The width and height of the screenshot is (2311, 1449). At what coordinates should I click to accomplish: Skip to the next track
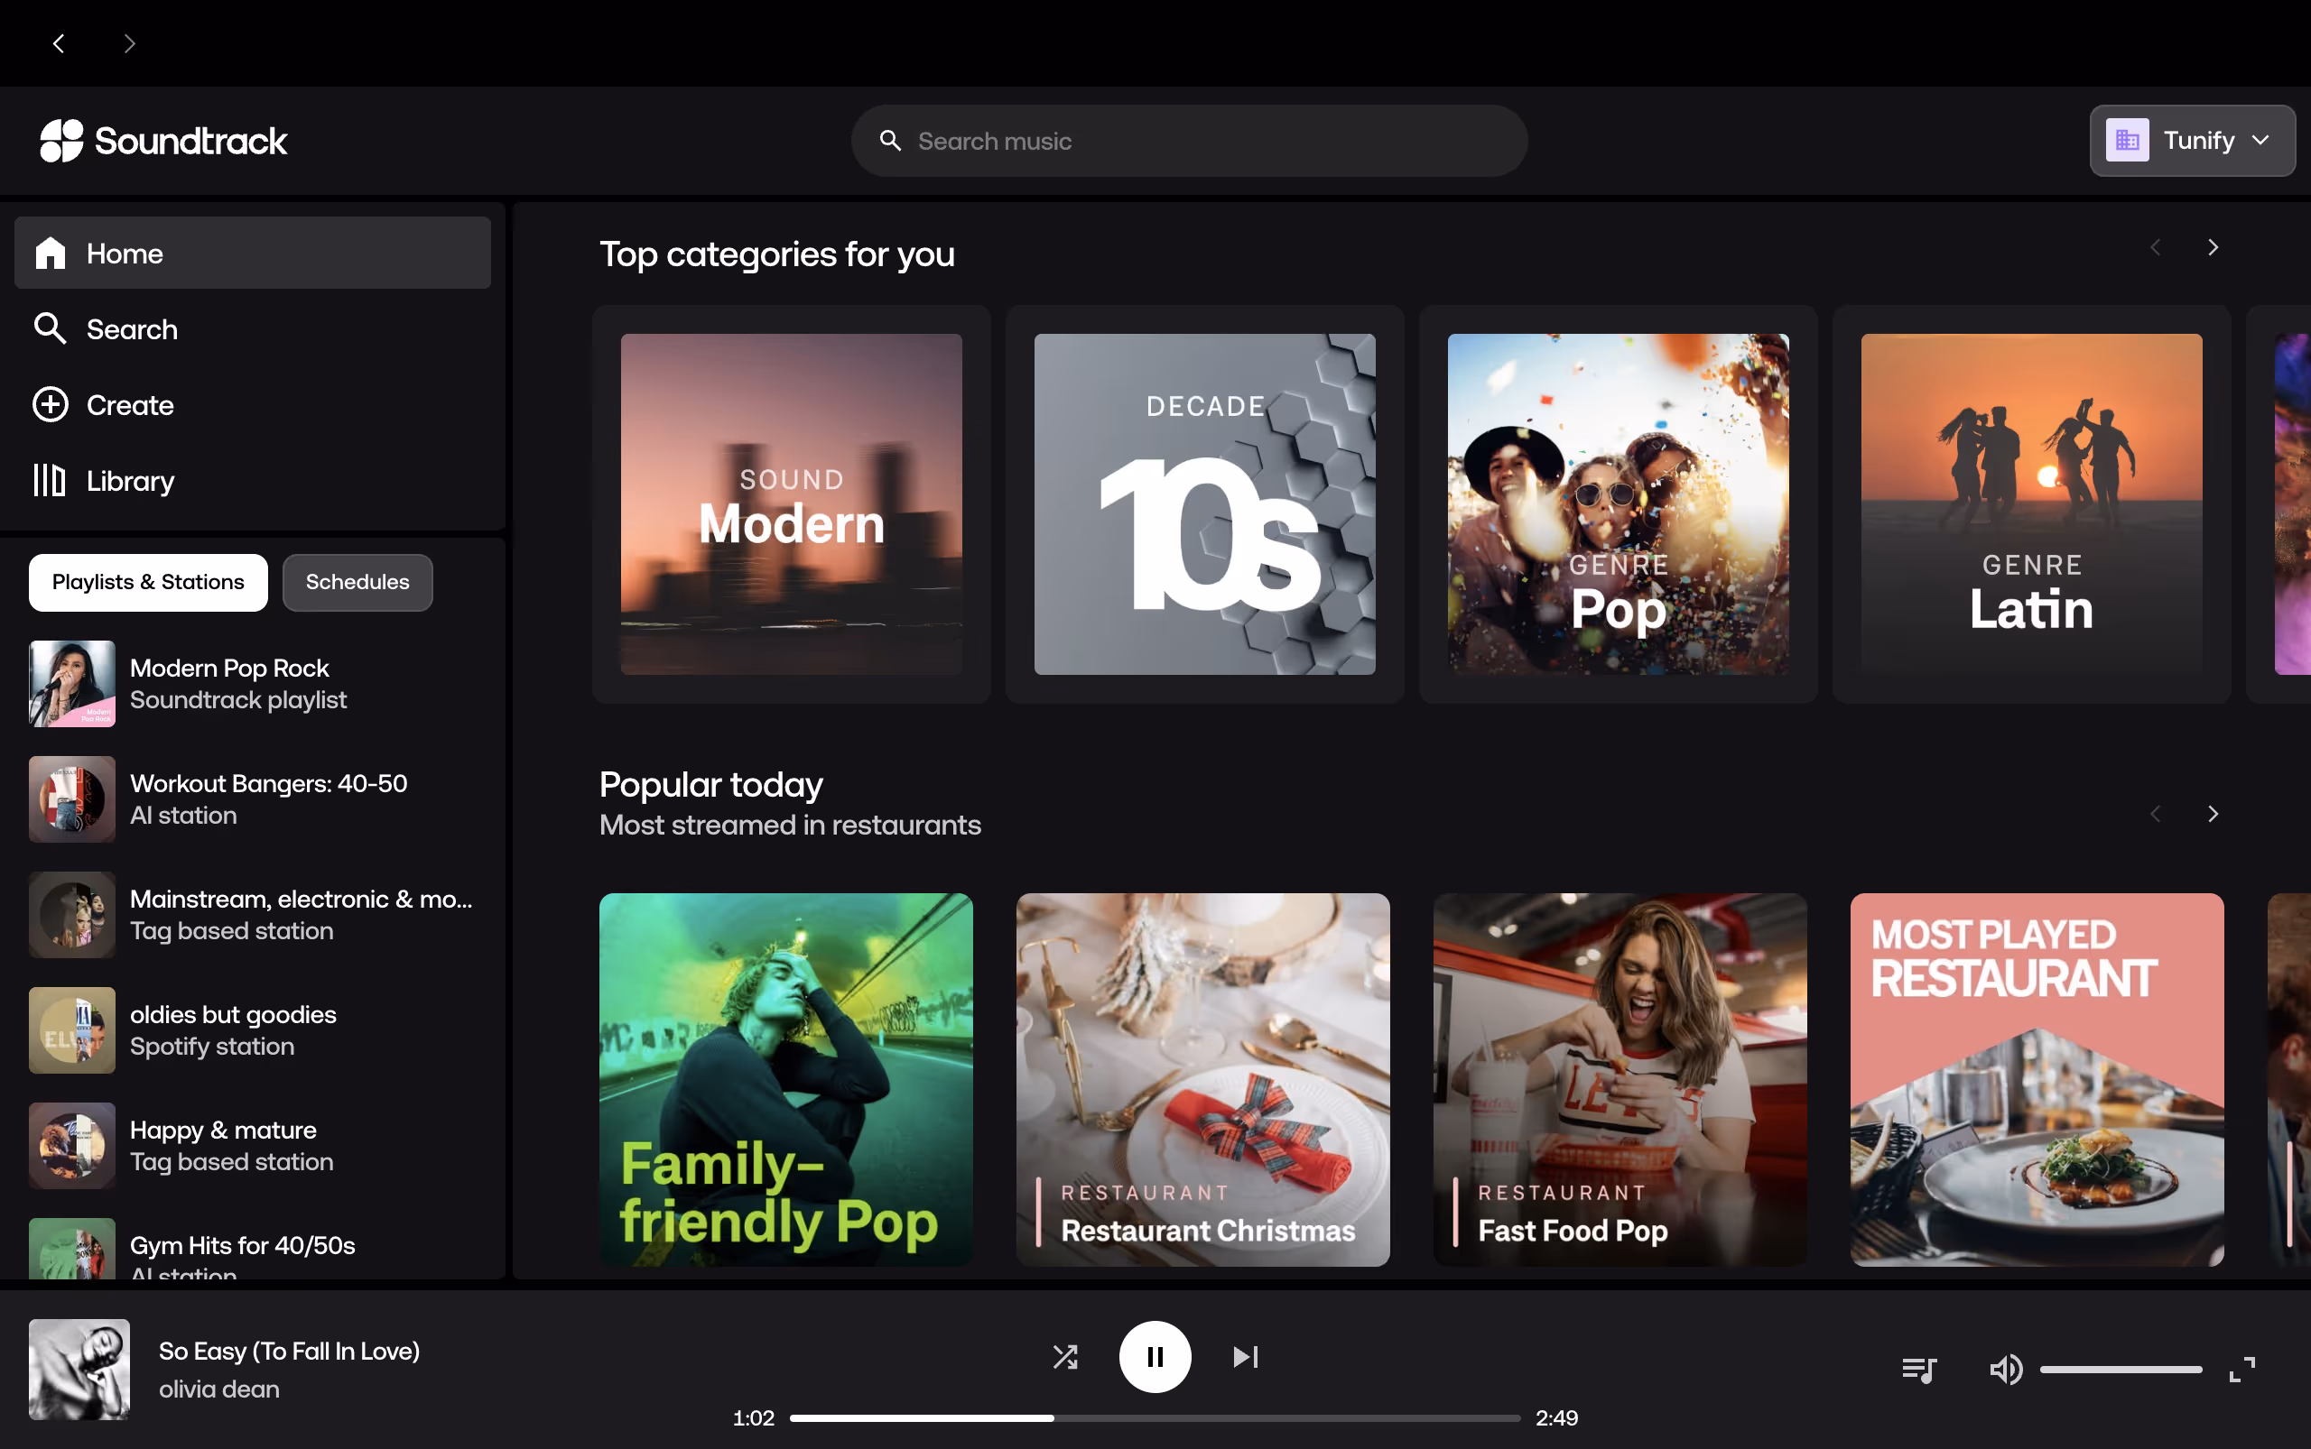click(1245, 1357)
